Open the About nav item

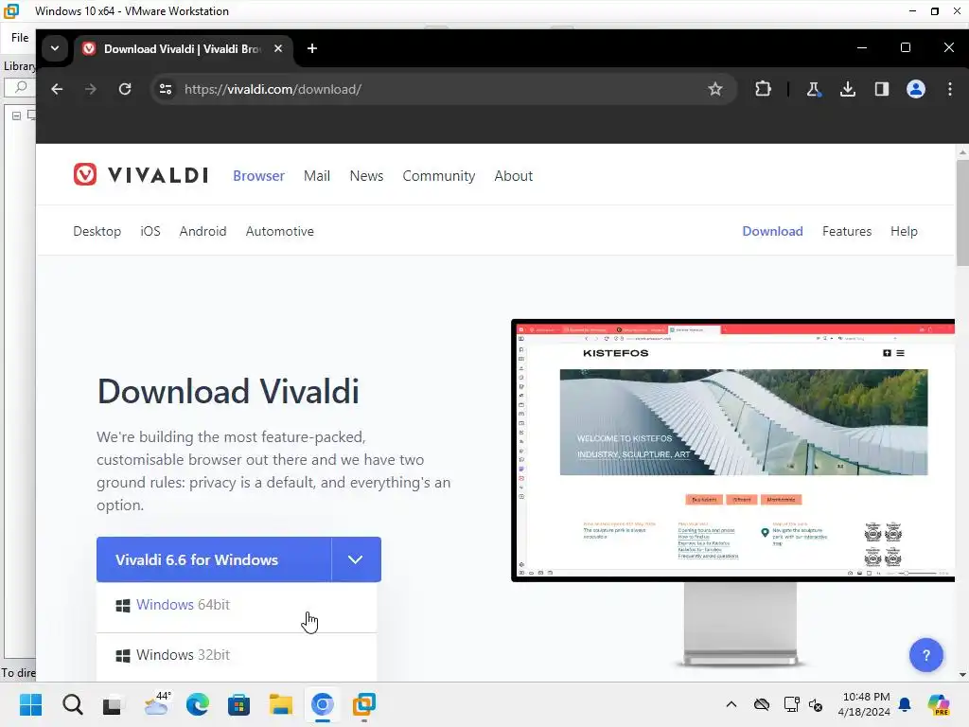pos(514,175)
